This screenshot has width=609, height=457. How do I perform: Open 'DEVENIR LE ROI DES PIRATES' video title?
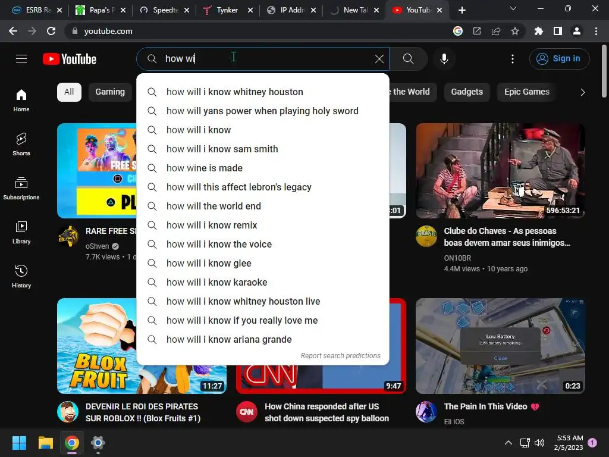tap(143, 412)
